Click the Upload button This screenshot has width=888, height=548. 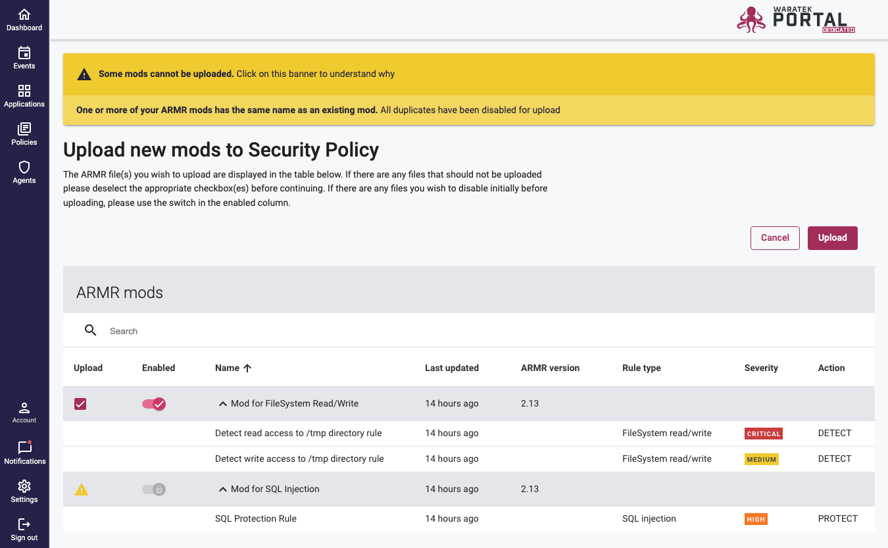[x=833, y=238]
